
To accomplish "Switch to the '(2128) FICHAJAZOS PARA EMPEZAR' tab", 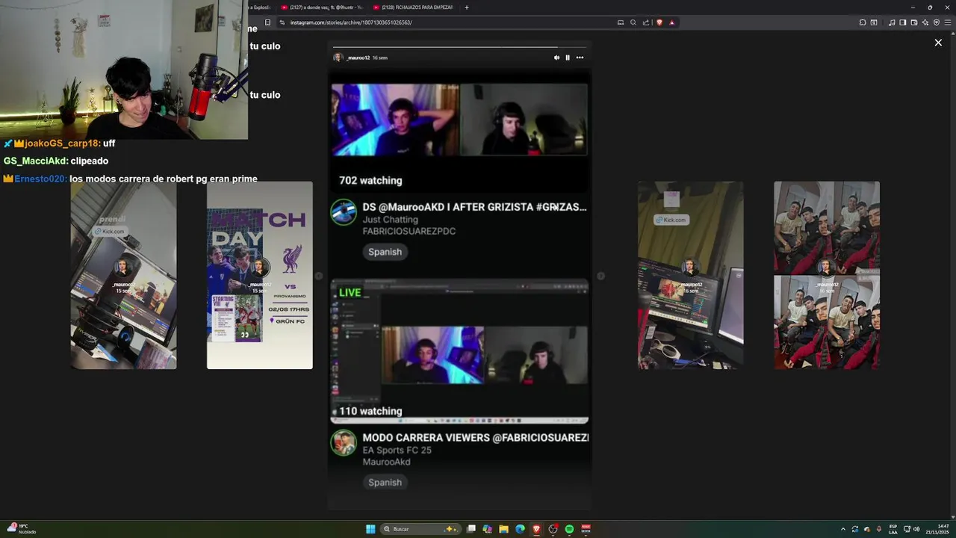I will tap(413, 7).
